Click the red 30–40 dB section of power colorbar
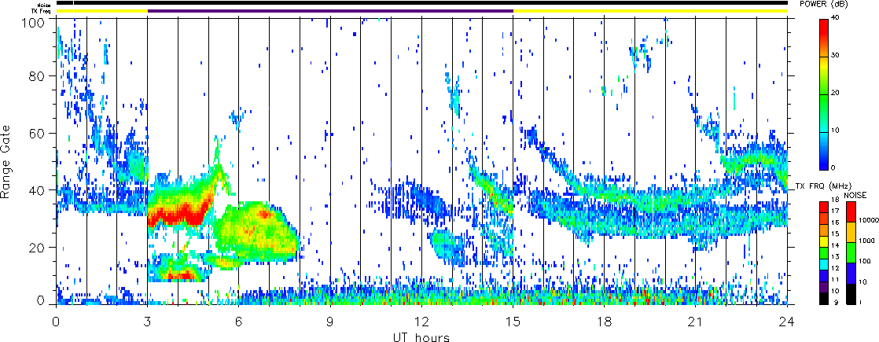 click(823, 38)
